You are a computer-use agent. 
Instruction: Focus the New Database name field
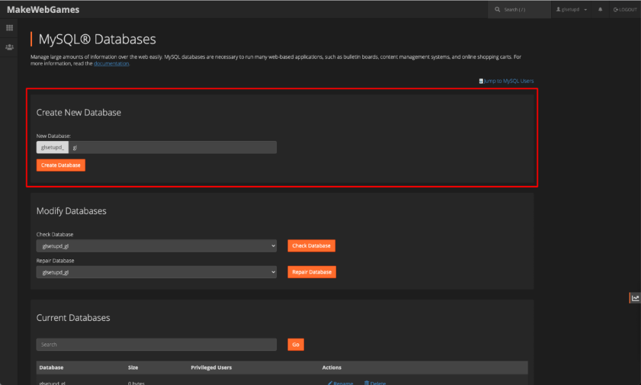coord(173,147)
